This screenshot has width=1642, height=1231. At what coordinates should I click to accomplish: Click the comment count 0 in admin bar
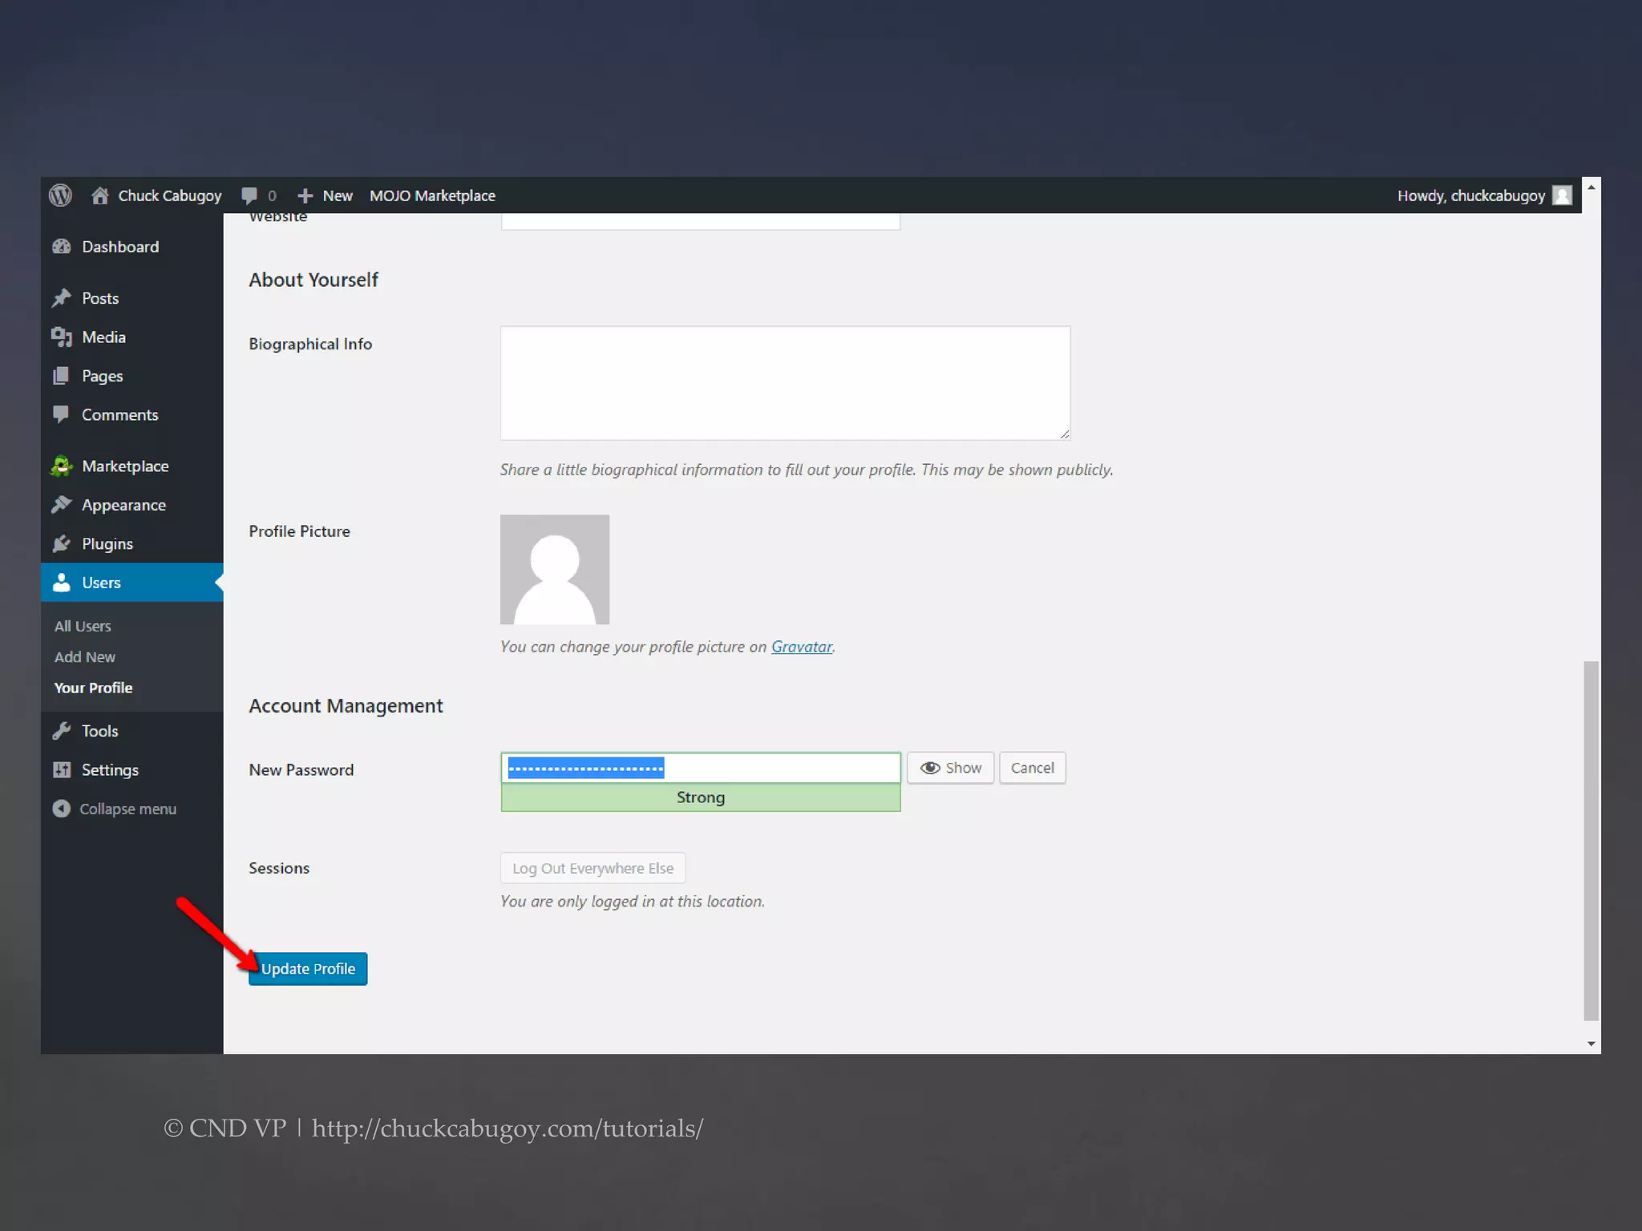tap(272, 196)
